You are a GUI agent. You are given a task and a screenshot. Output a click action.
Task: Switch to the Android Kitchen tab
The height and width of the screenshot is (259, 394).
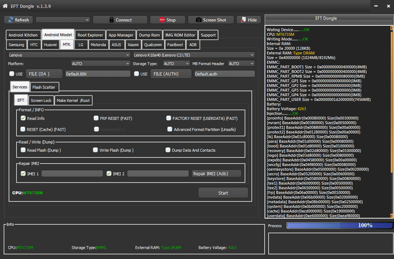point(23,35)
